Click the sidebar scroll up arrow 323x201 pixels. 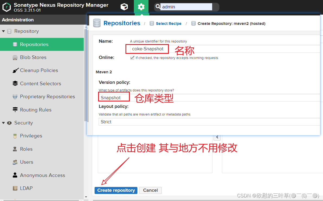coord(86,27)
